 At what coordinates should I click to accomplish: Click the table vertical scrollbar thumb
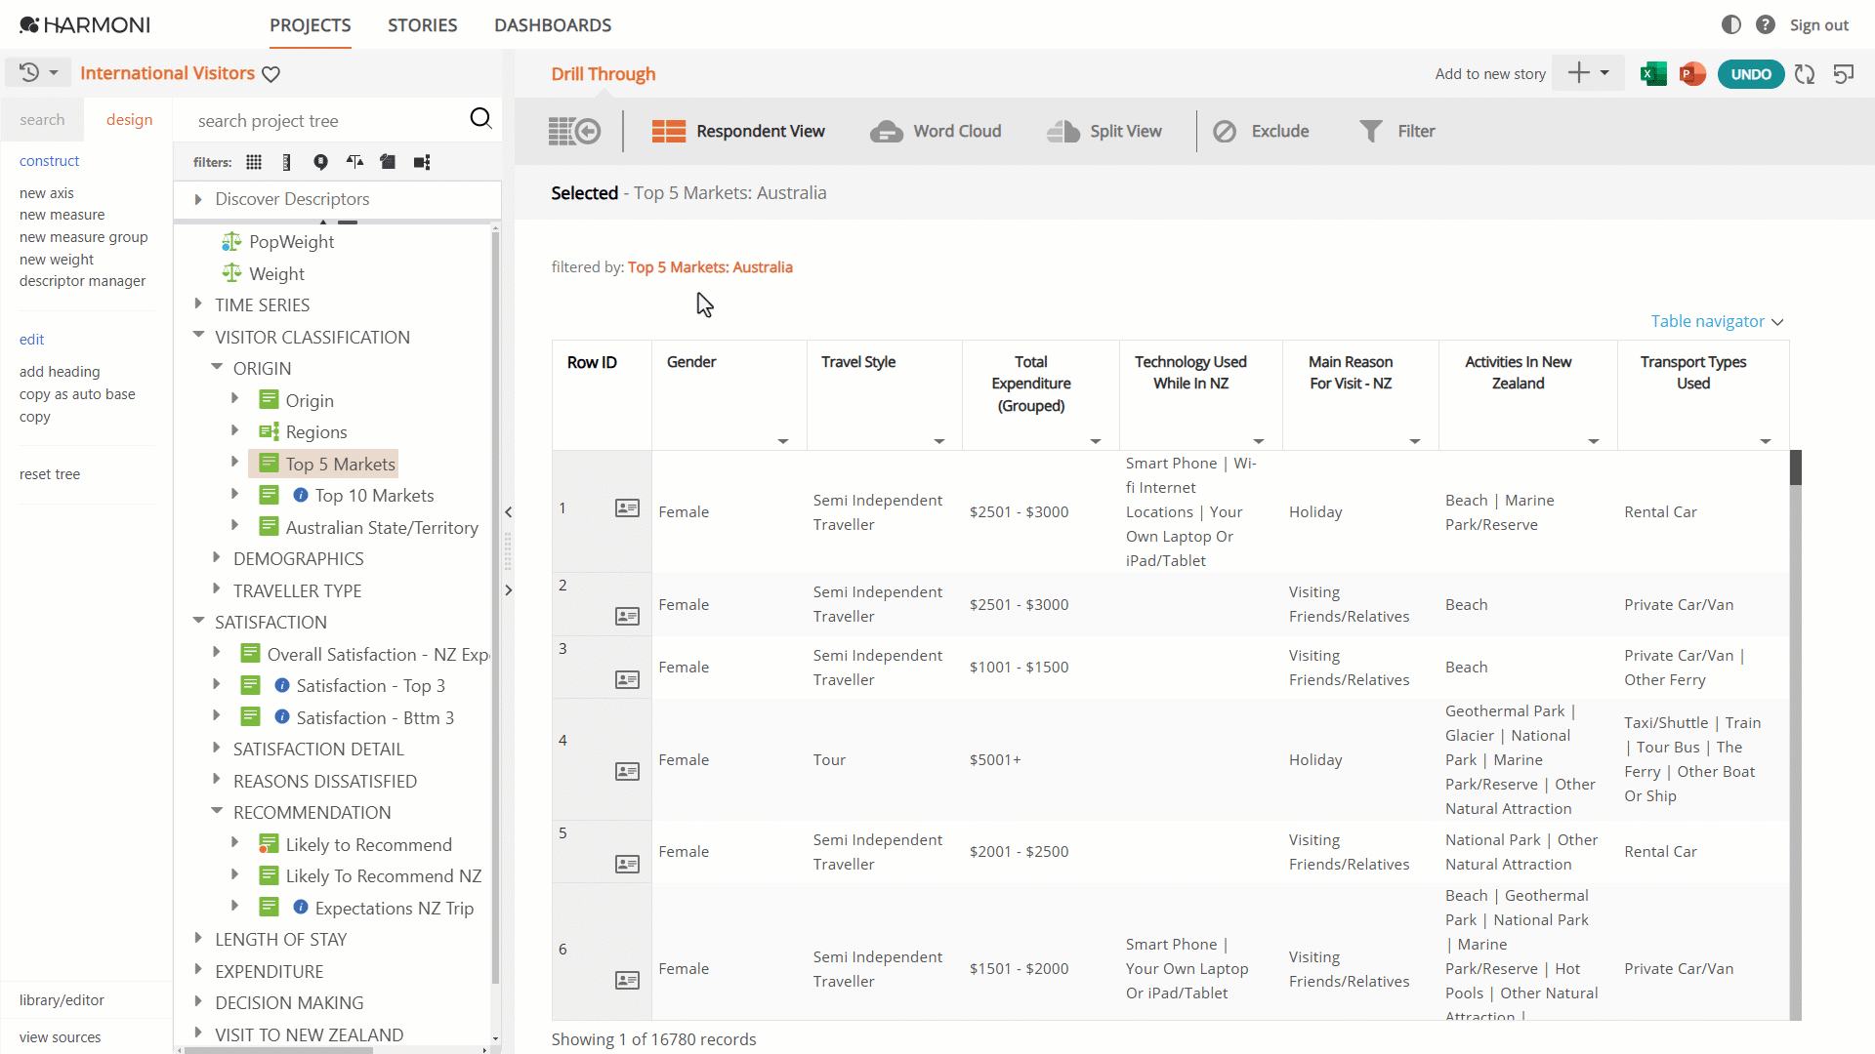pyautogui.click(x=1795, y=467)
